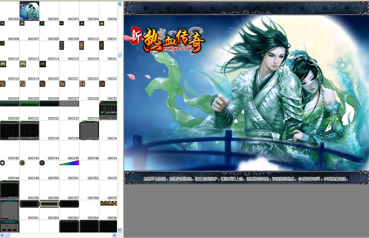Choose the cell labeled 000338
Image resolution: width=369 pixels, height=238 pixels.
click(x=49, y=130)
